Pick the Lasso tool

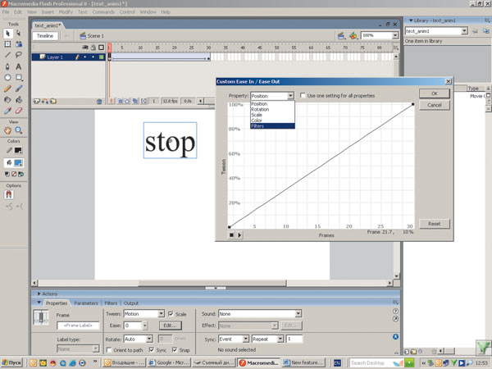19,55
